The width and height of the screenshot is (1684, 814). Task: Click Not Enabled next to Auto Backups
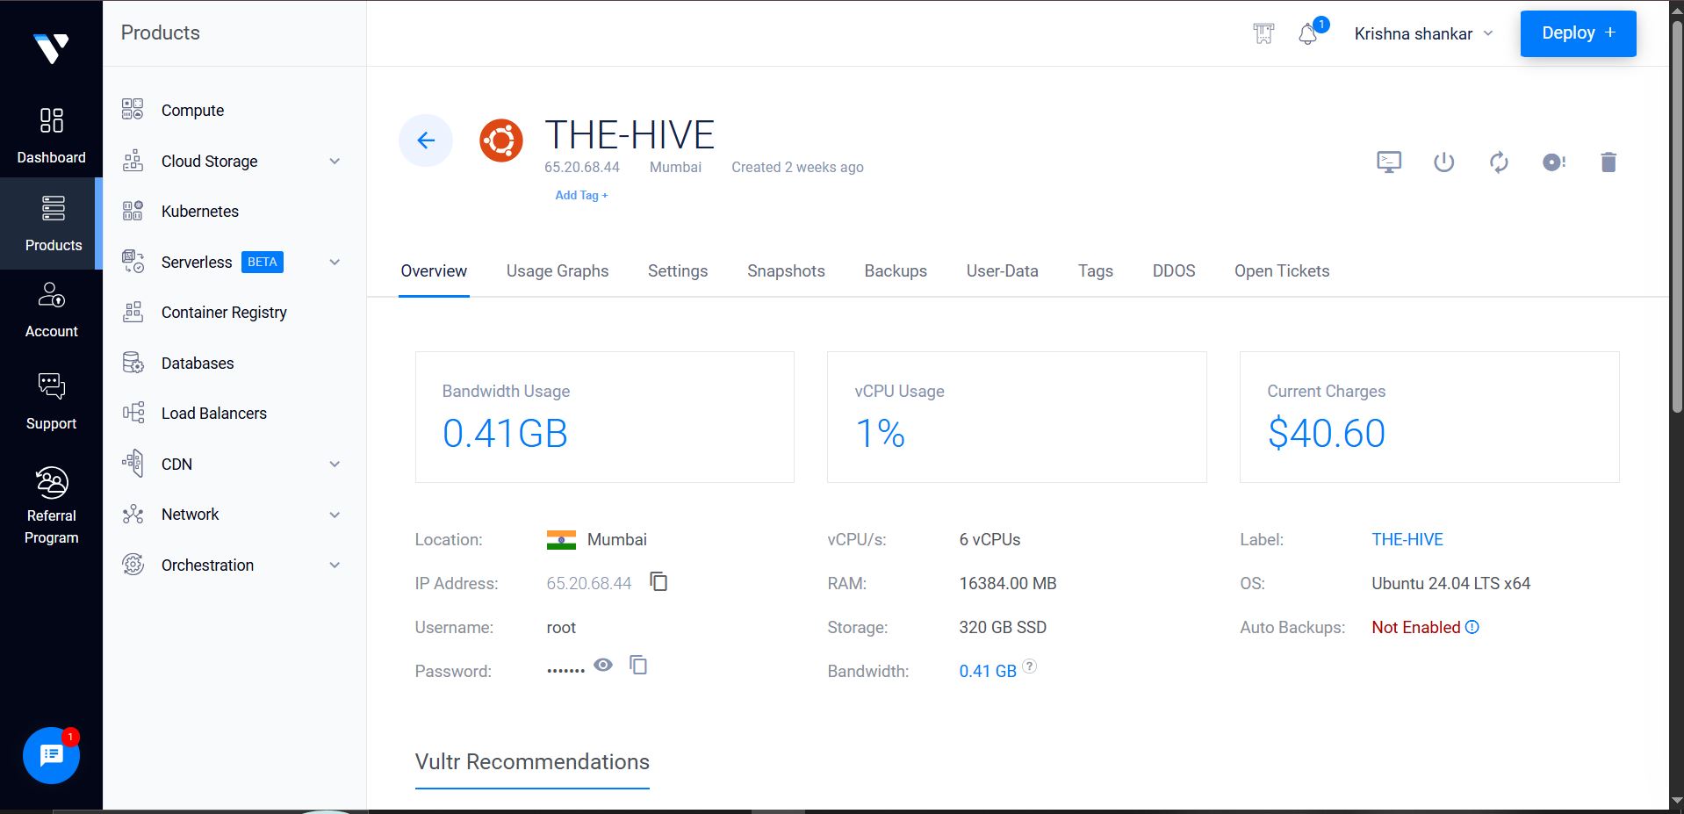[x=1415, y=627]
